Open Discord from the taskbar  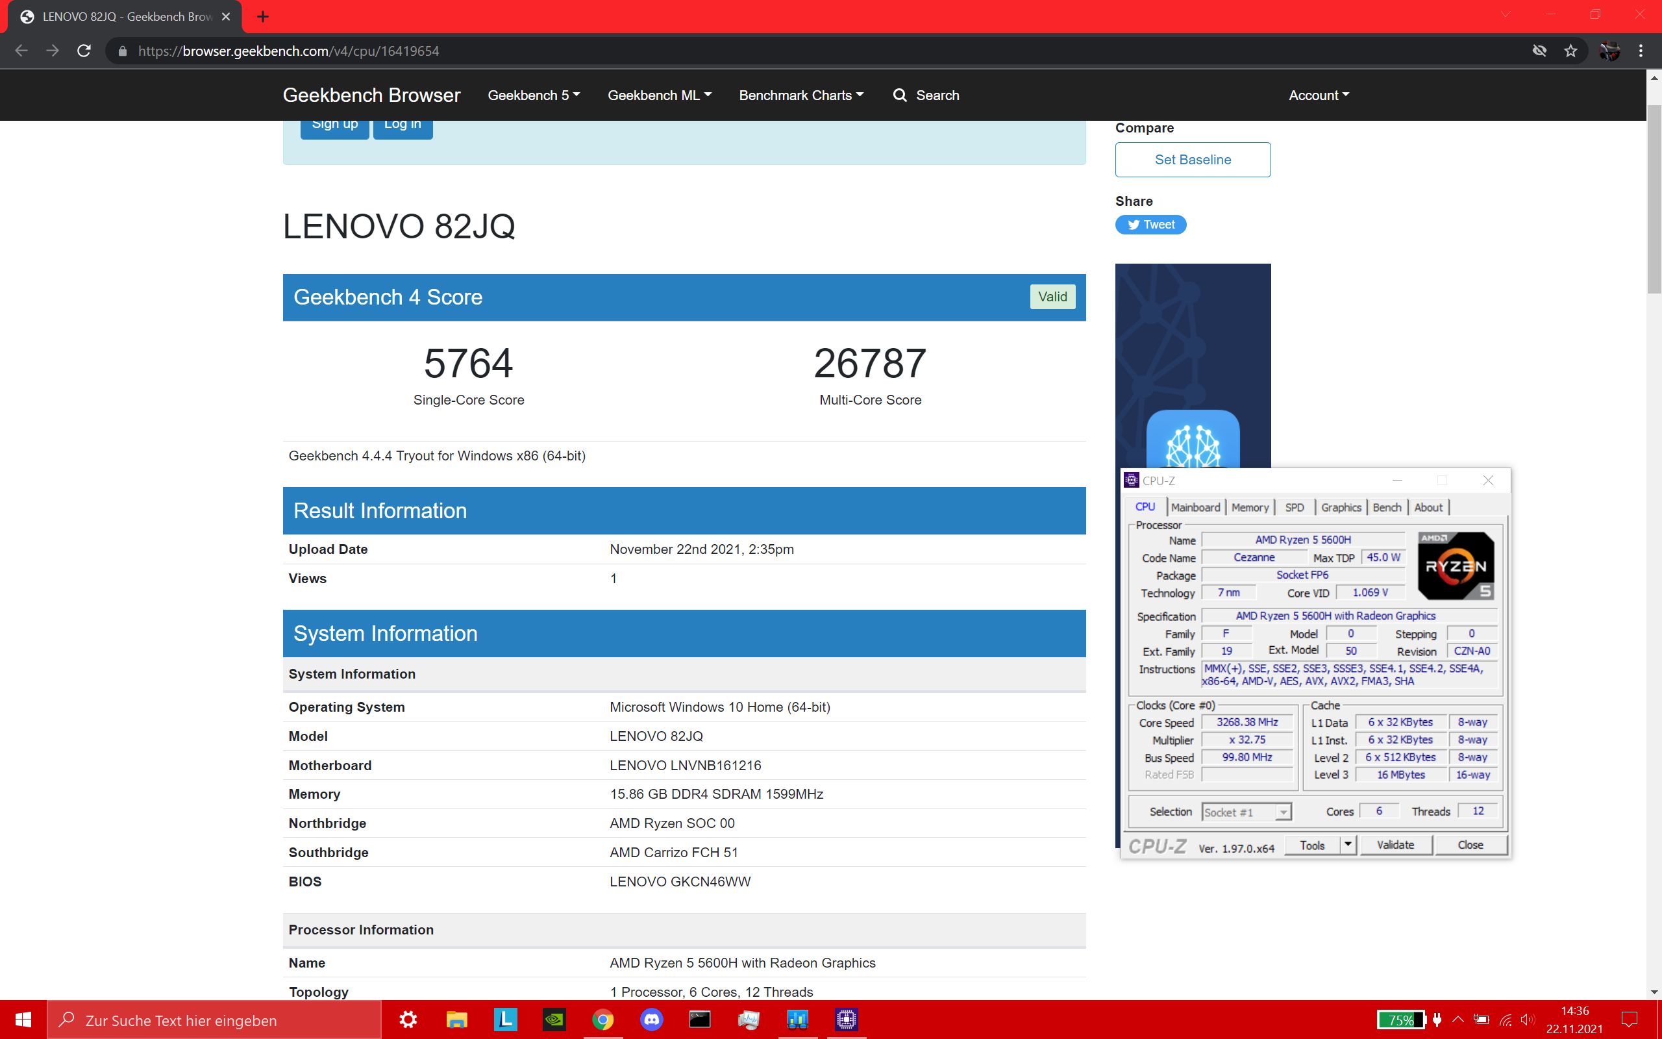point(652,1020)
